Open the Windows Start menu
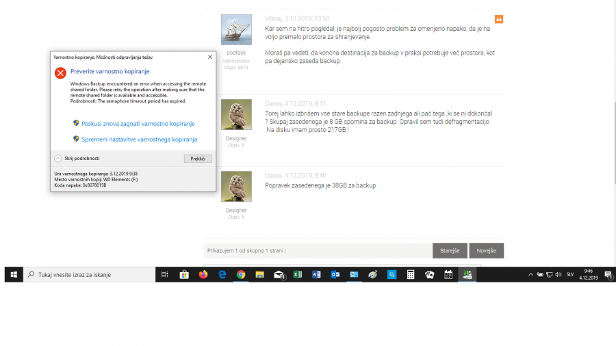616x346 pixels. click(13, 274)
